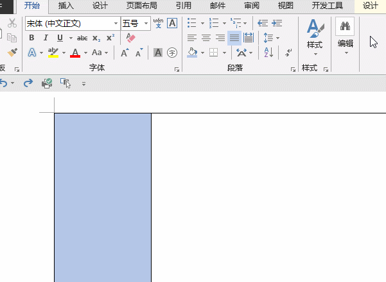The width and height of the screenshot is (386, 282).
Task: Click the Cut scissors icon
Action: [12, 23]
